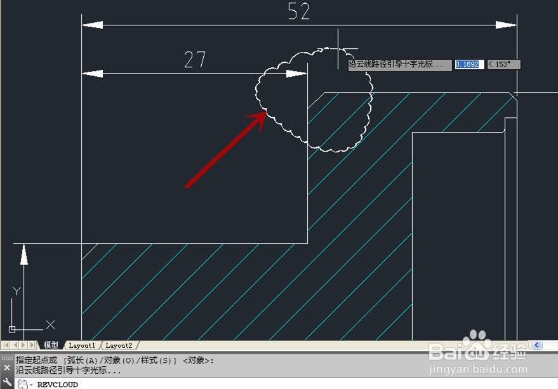This screenshot has height=389, width=558.
Task: Switch to the 模型 tab
Action: click(51, 345)
